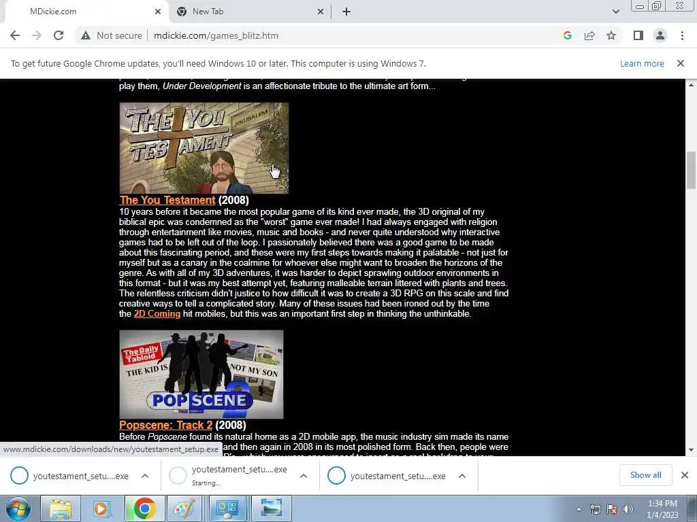Open Chrome three-dot menu
Image resolution: width=697 pixels, height=522 pixels.
click(682, 35)
